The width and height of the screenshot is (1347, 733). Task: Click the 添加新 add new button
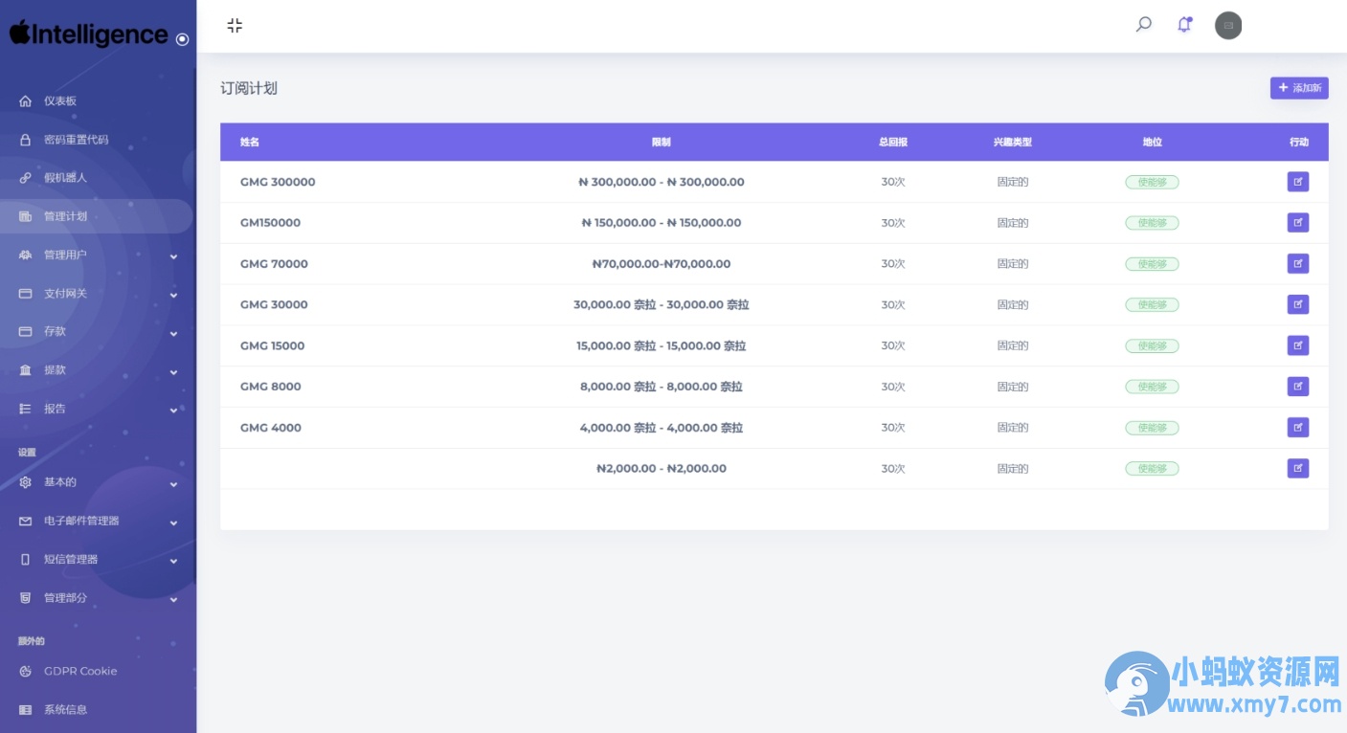(x=1299, y=88)
